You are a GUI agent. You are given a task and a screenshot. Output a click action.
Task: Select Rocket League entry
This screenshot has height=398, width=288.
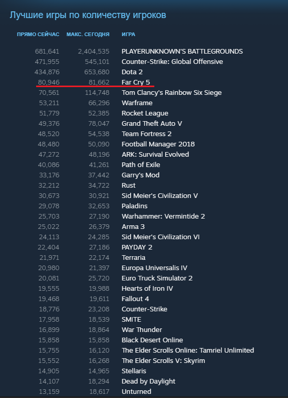145,113
